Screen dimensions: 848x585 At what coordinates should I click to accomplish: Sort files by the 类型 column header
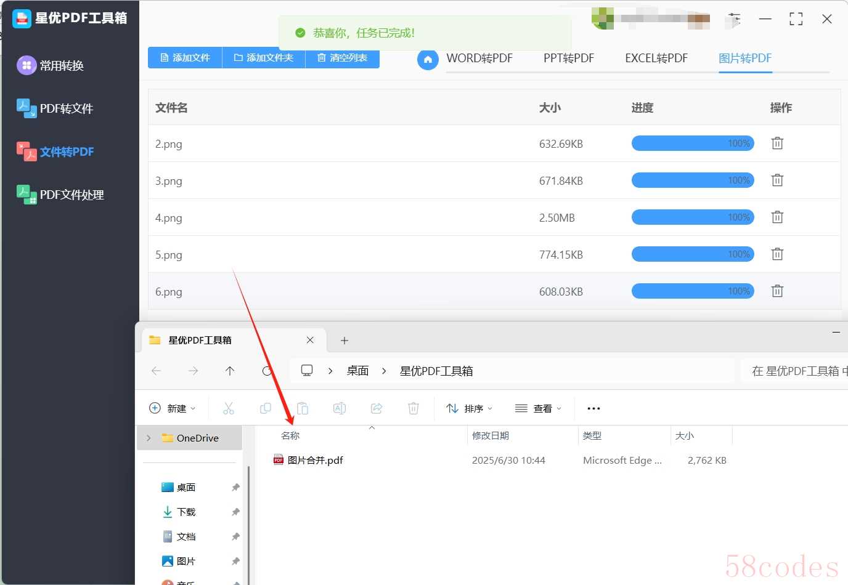pos(592,435)
